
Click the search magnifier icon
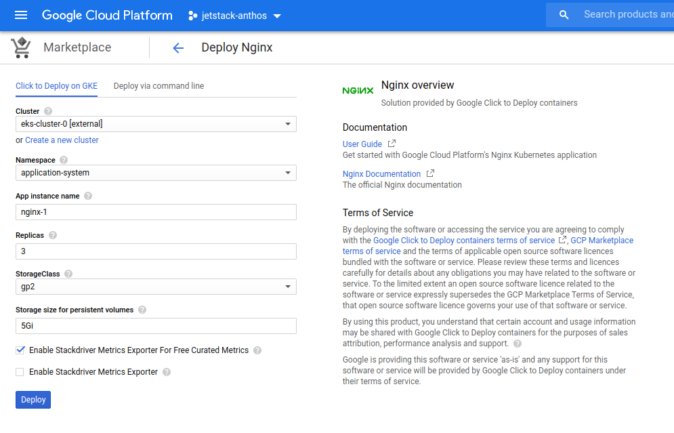coord(564,14)
